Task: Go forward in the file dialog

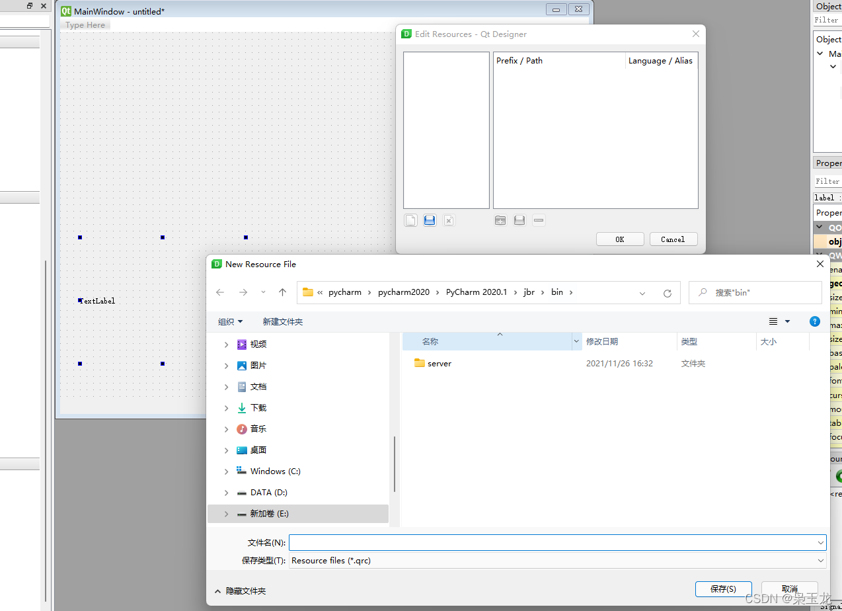Action: pyautogui.click(x=243, y=292)
